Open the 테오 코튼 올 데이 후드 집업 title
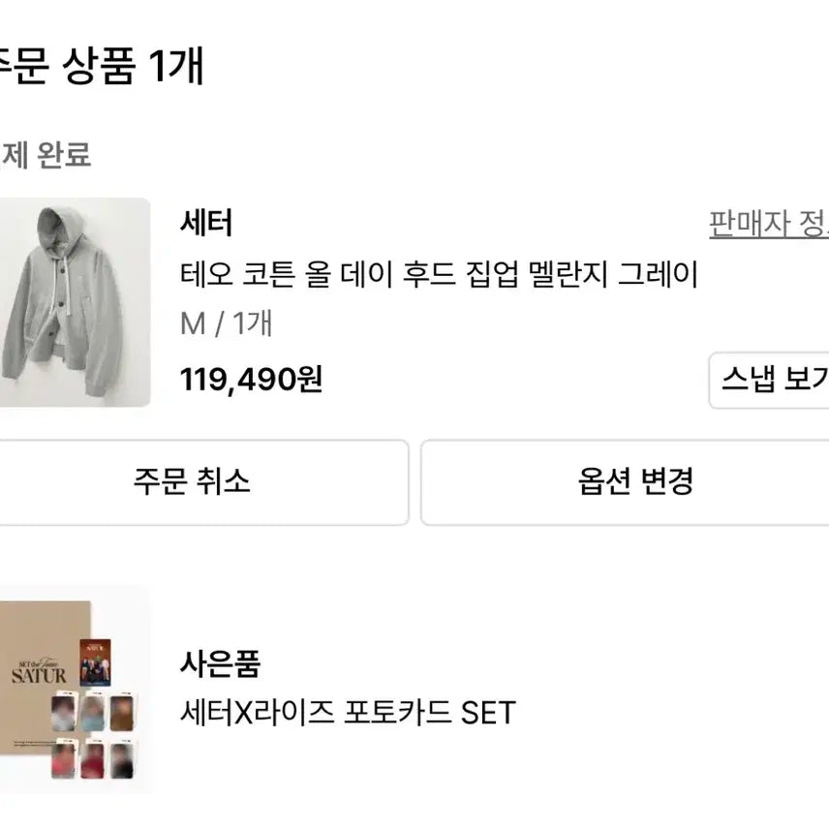This screenshot has width=829, height=829. pos(439,275)
